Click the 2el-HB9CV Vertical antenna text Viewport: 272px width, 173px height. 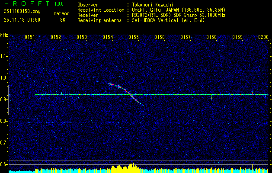[x=168, y=20]
